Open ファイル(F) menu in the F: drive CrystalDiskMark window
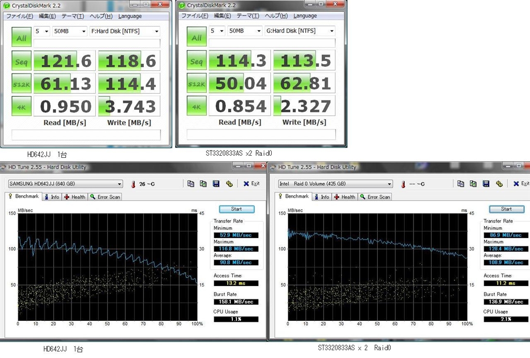Image resolution: width=530 pixels, height=358 pixels. pos(20,16)
